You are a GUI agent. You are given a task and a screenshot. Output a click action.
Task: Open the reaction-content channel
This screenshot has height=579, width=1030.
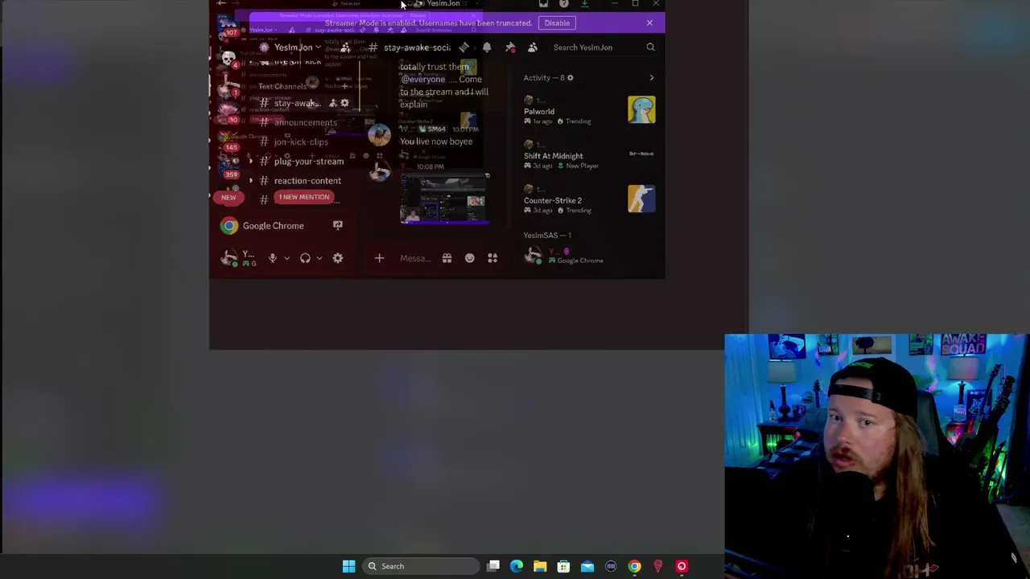(x=306, y=181)
